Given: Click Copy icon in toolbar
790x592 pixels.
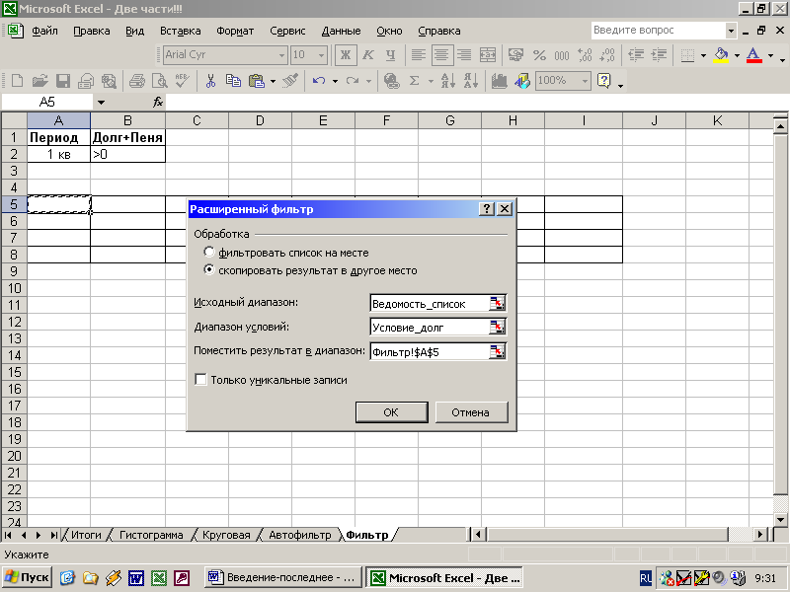Looking at the screenshot, I should (233, 81).
